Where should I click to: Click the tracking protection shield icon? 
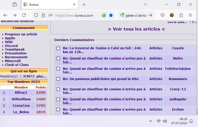click(36, 15)
